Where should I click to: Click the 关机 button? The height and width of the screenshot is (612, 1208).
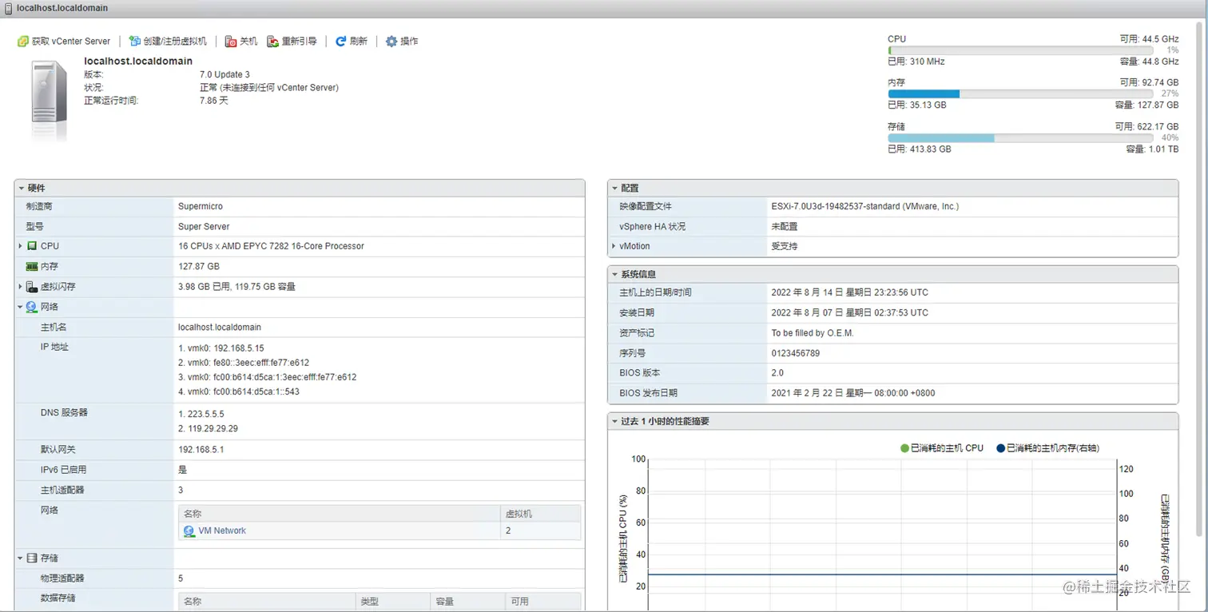click(241, 42)
